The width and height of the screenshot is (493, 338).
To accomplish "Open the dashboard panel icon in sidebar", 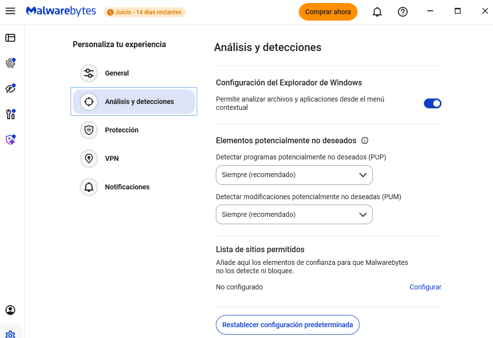I will click(x=10, y=38).
